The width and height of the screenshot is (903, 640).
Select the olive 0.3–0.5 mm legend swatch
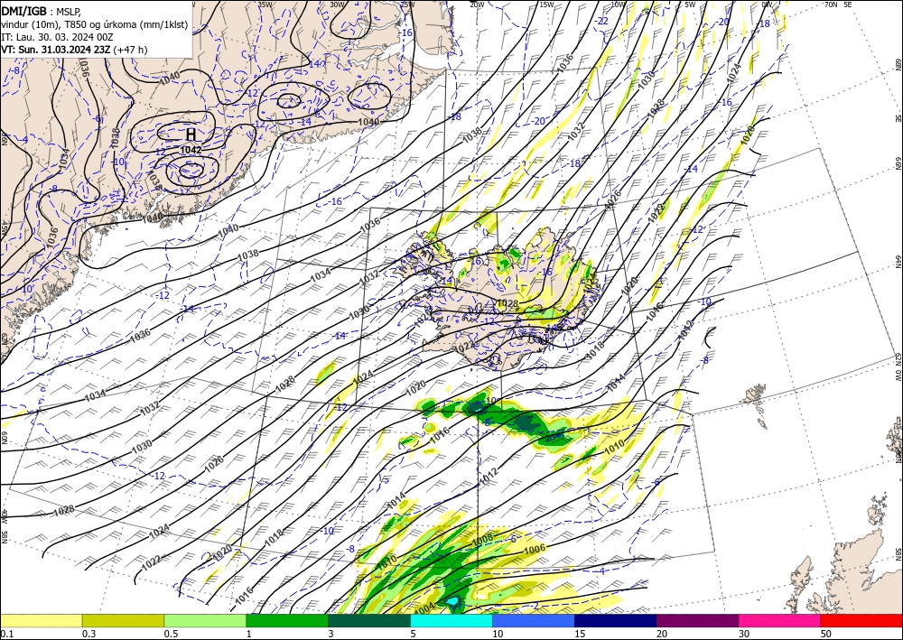pyautogui.click(x=123, y=620)
